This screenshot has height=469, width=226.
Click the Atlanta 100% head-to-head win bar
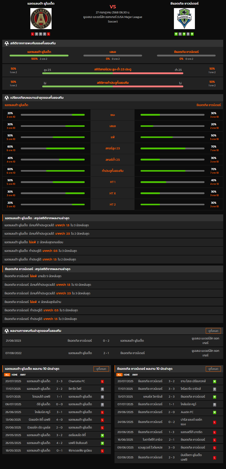pyautogui.click(x=39, y=55)
